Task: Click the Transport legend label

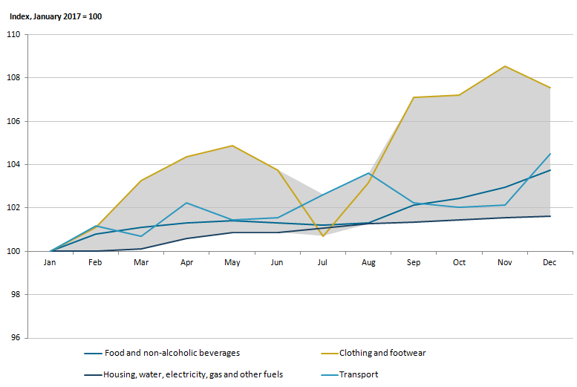Action: pos(358,374)
